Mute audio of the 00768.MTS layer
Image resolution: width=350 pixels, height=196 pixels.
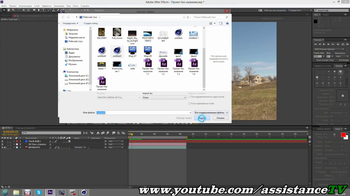(5, 147)
